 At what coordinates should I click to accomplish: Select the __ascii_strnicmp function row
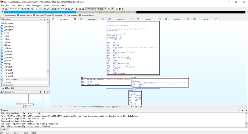click(24, 79)
